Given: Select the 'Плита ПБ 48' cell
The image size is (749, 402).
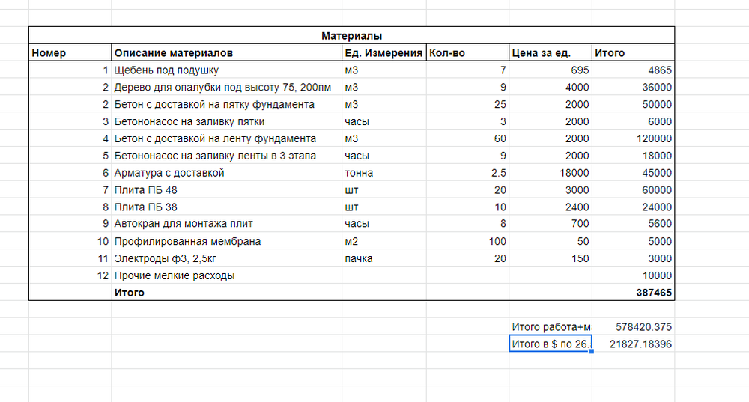Looking at the screenshot, I should 227,190.
